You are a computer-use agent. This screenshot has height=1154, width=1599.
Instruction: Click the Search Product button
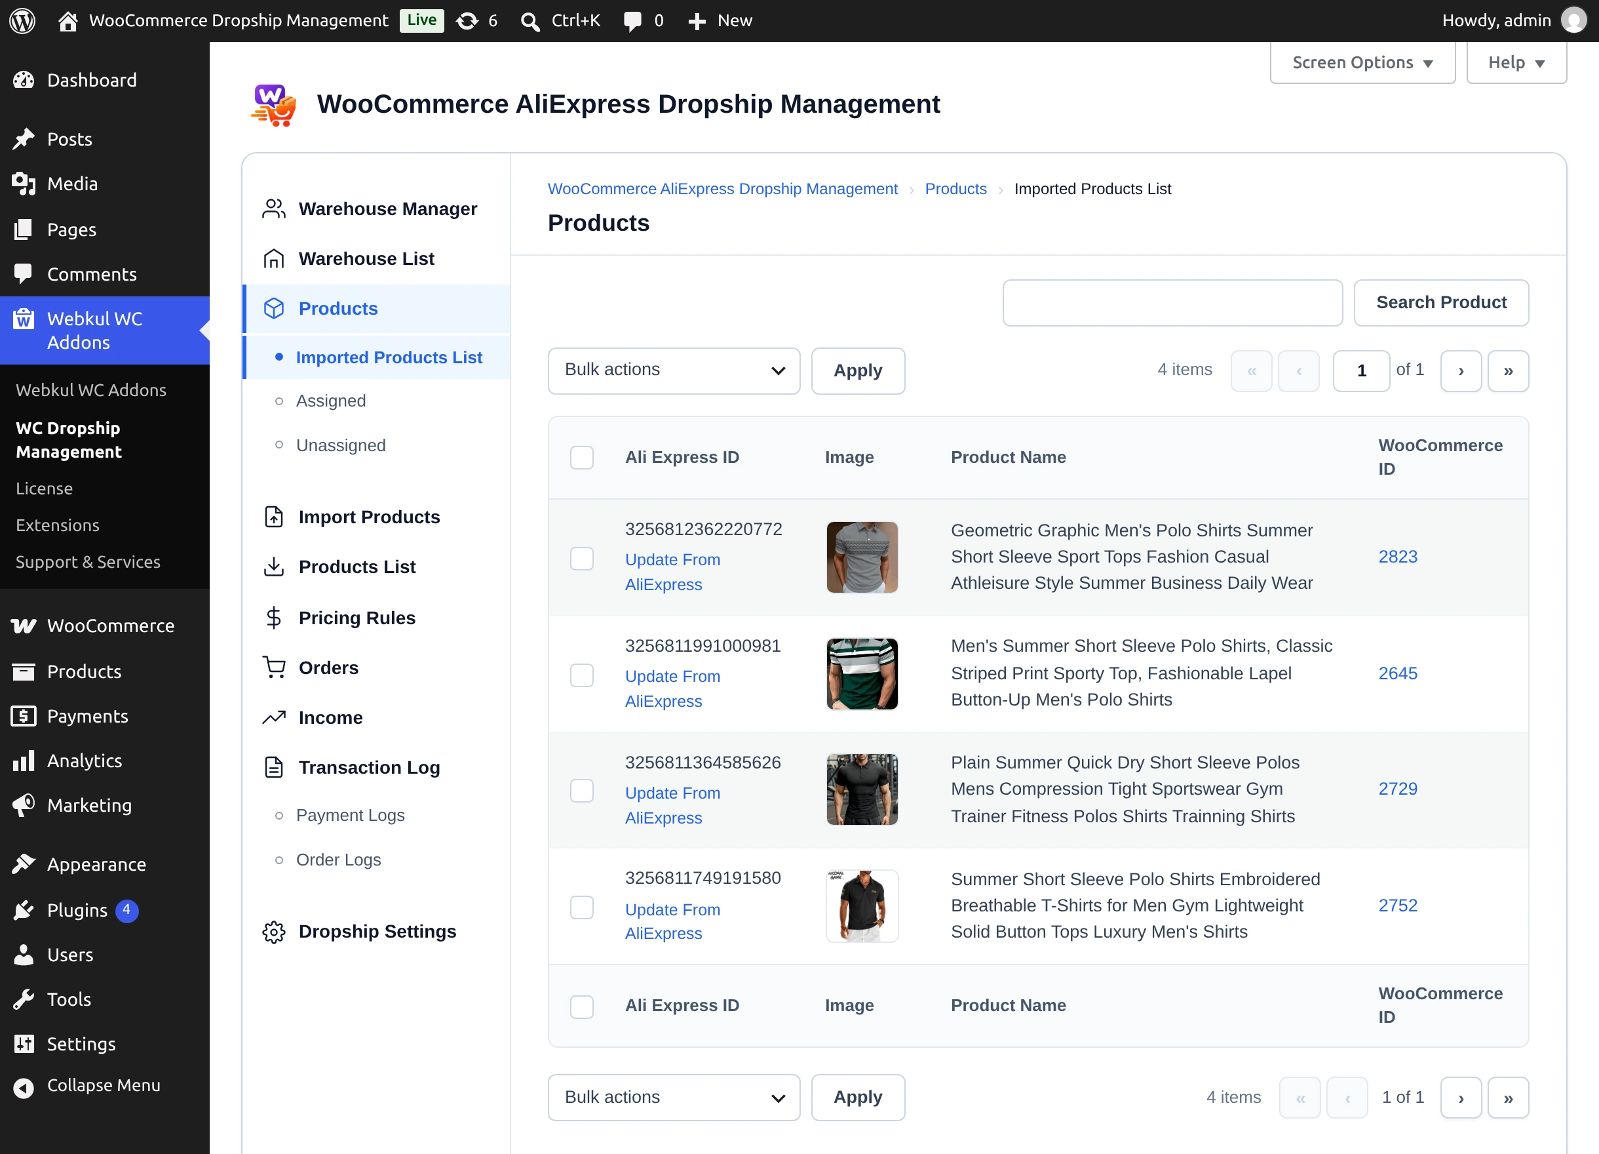pos(1441,302)
